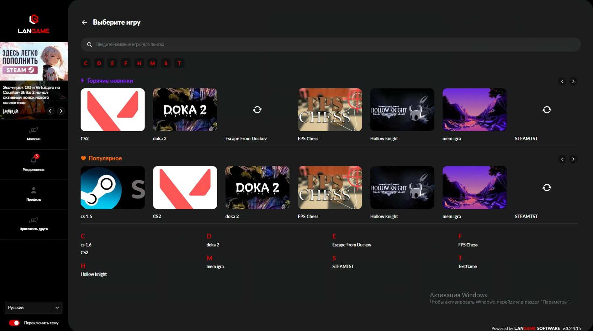
Task: Click the loading icon for STEAMTST in Горячие новинки
Action: pos(547,110)
